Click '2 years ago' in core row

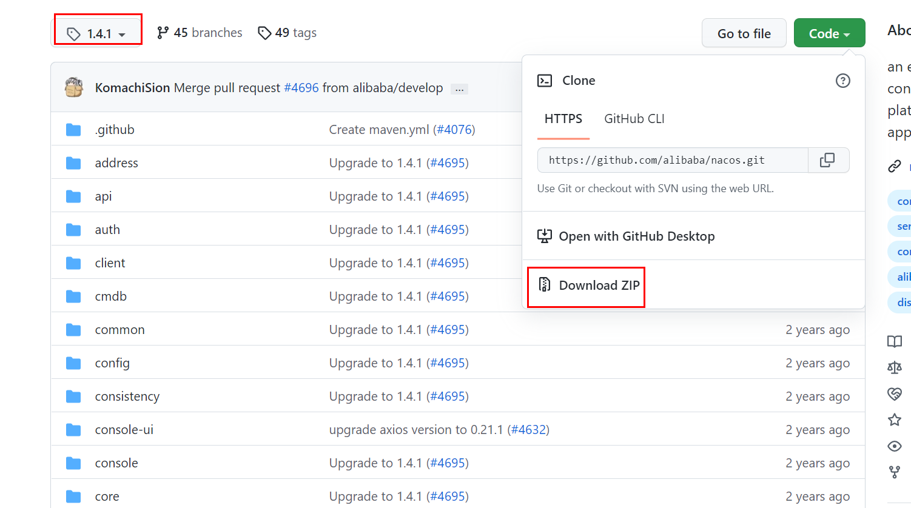coord(818,496)
